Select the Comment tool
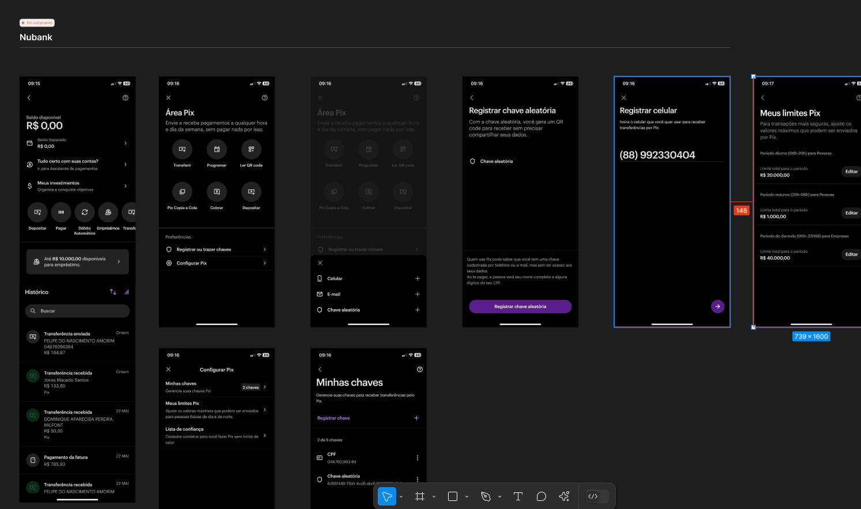 coord(541,496)
